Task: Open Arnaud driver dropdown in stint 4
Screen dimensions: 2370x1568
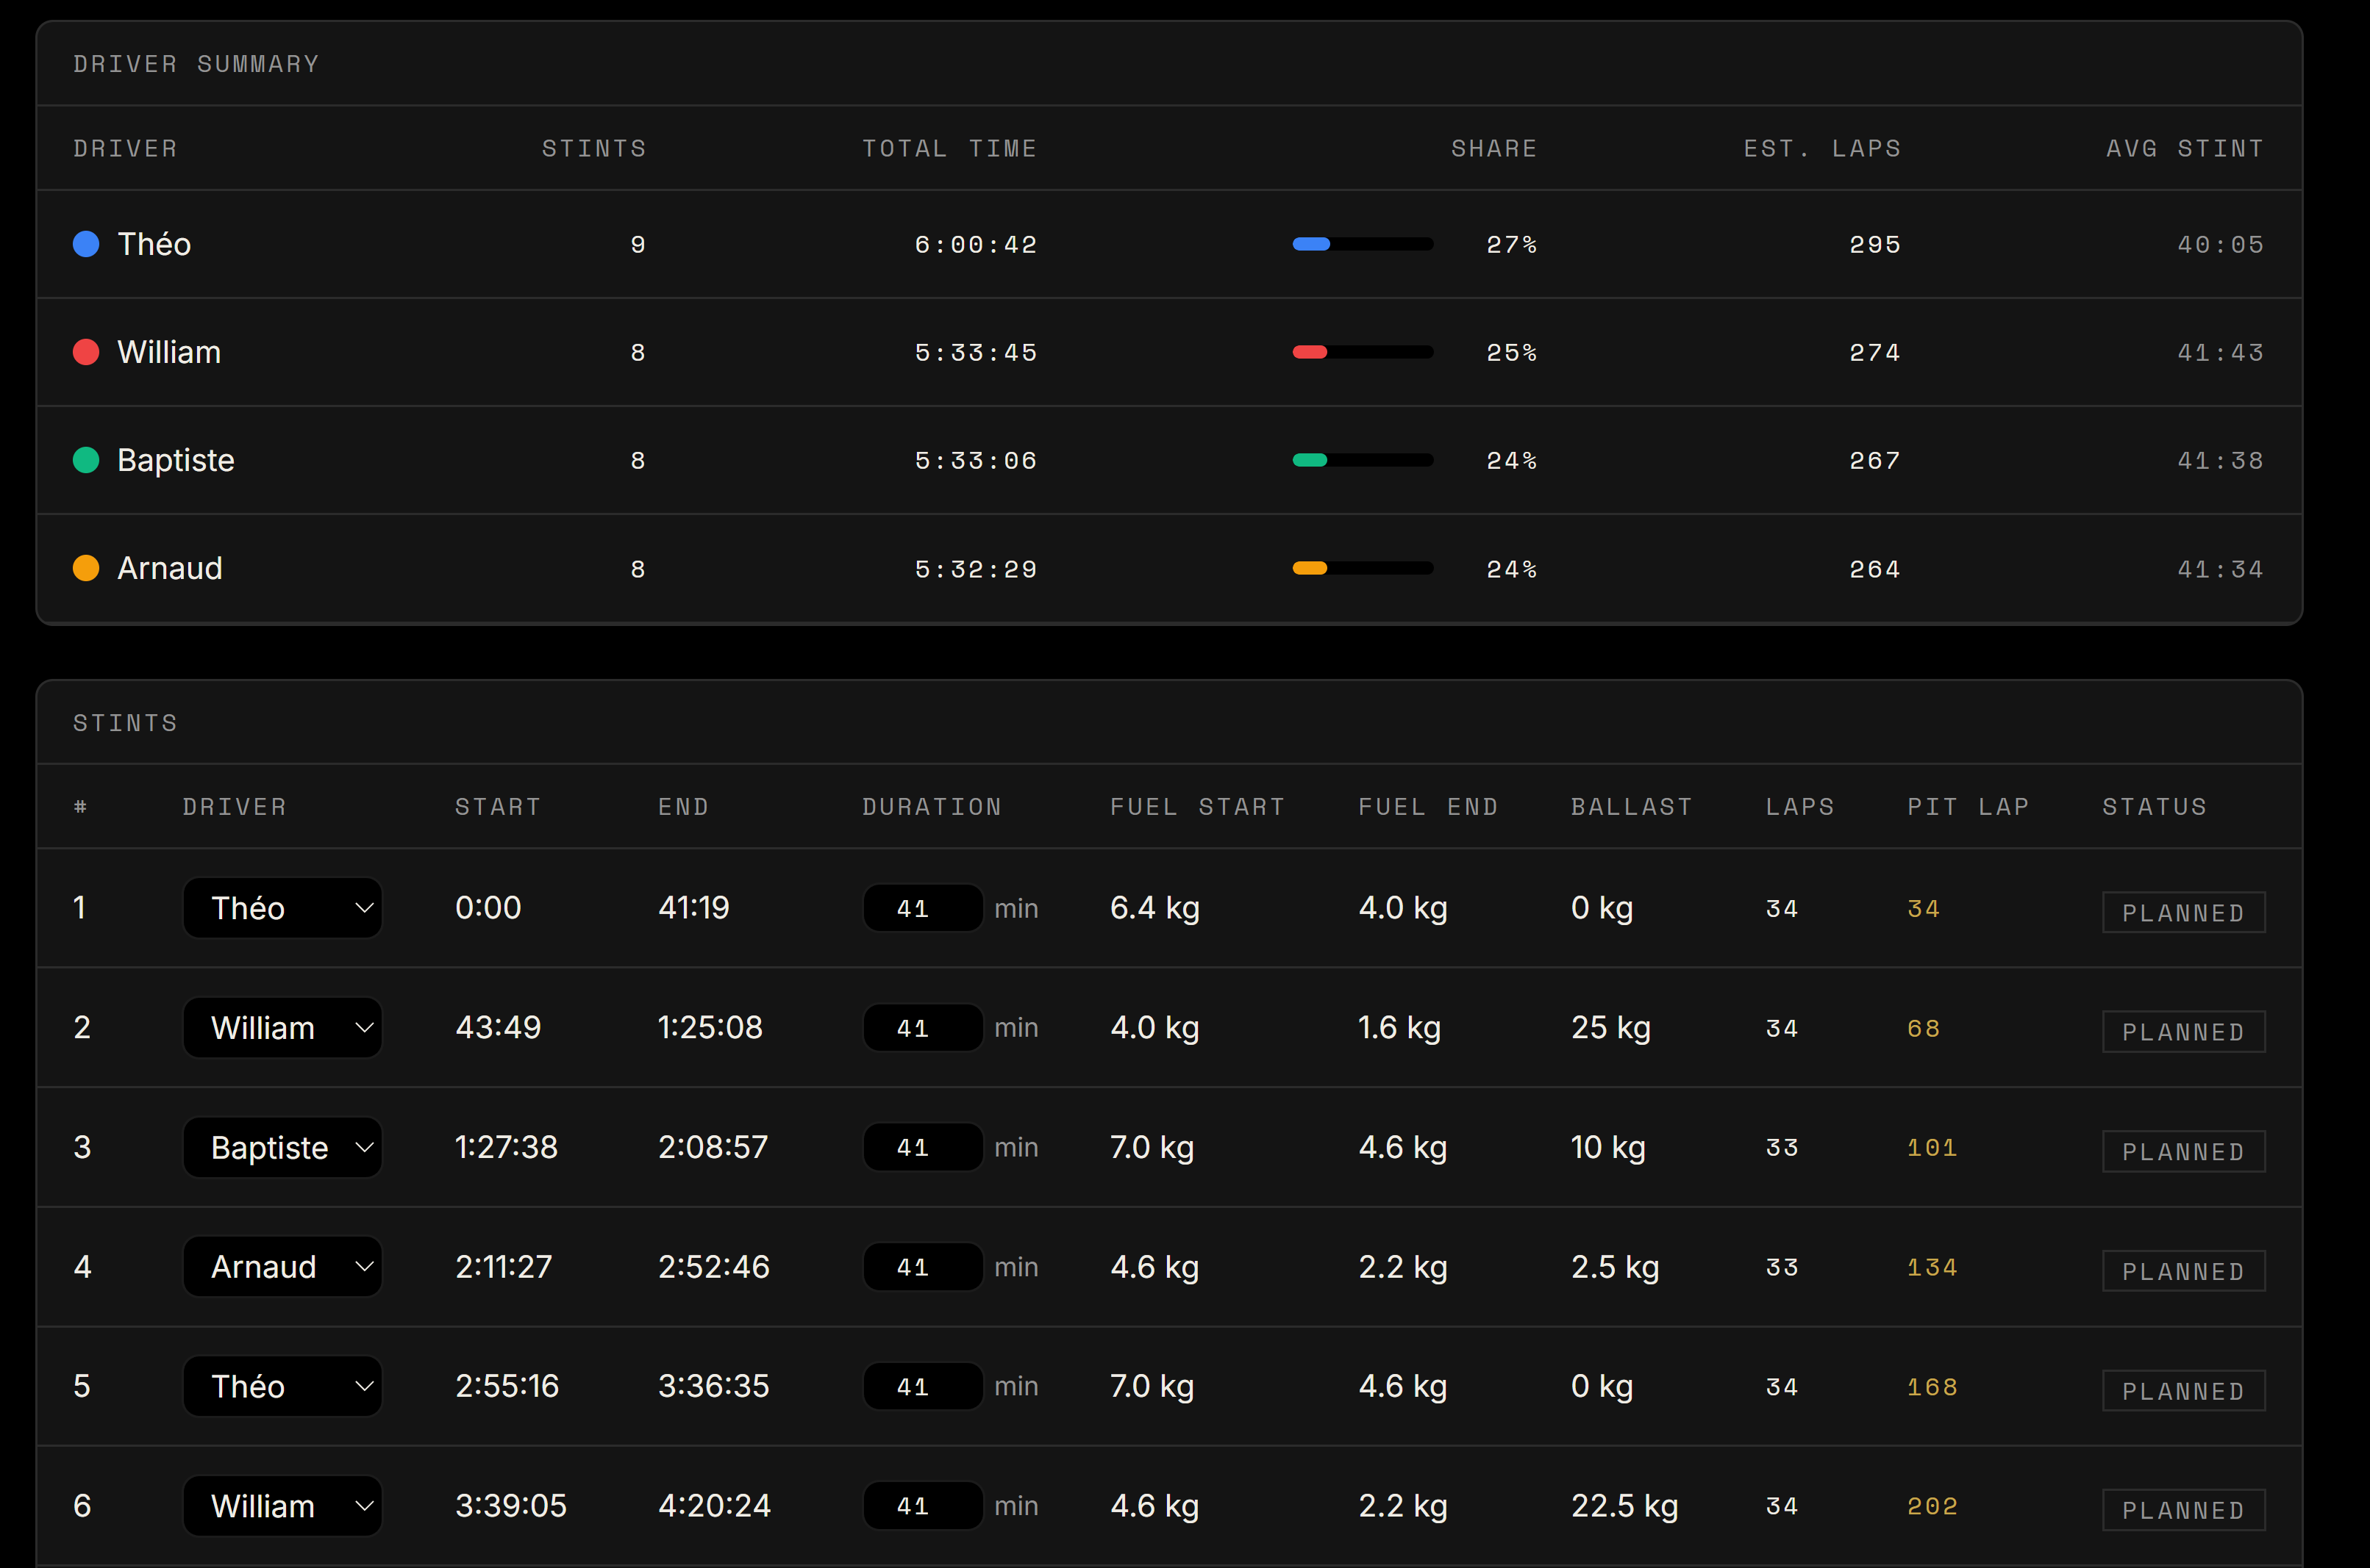Action: click(282, 1267)
